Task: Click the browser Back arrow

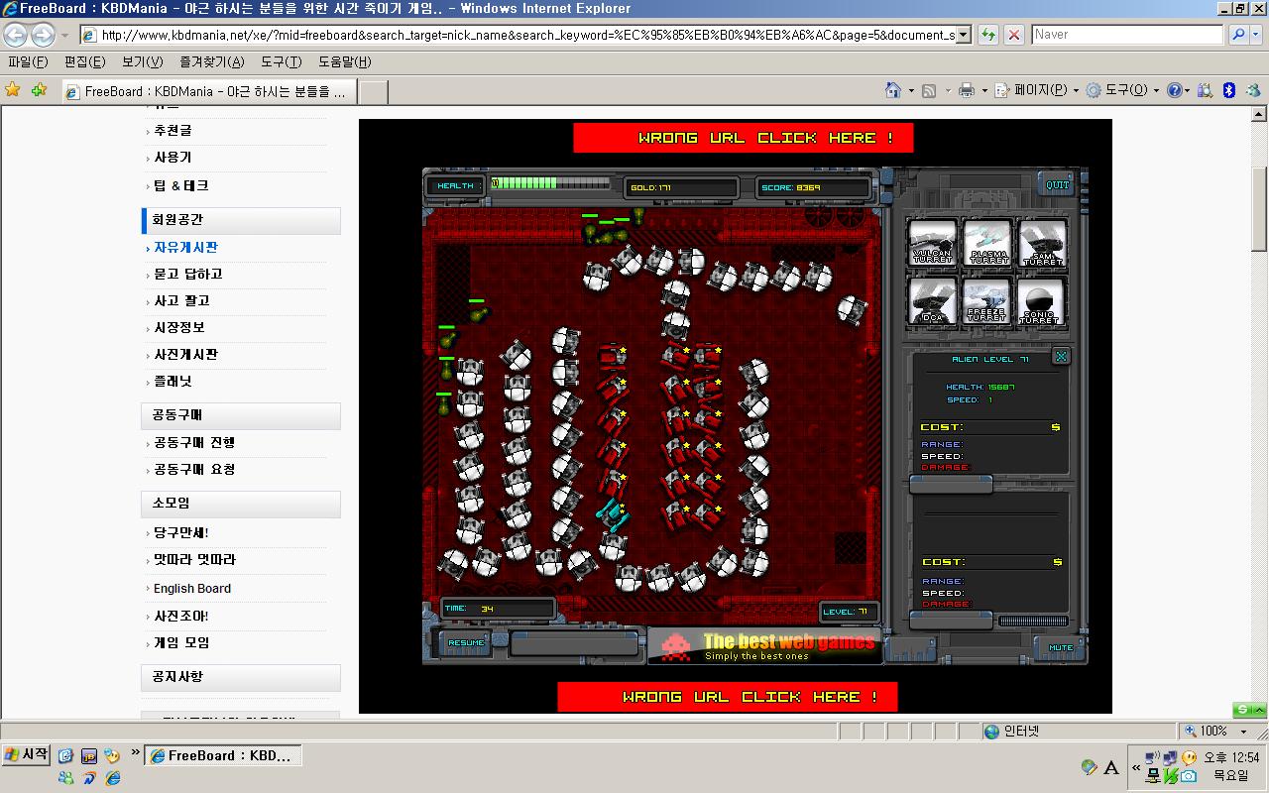Action: (16, 35)
